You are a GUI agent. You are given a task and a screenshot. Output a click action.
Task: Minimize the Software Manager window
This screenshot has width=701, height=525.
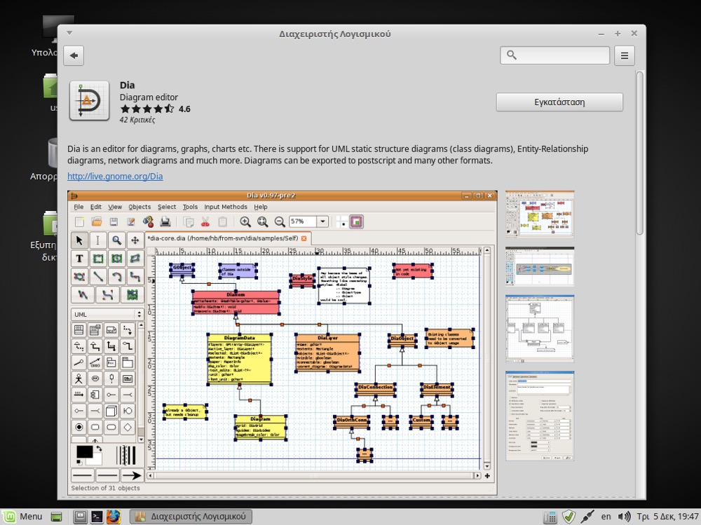click(601, 34)
